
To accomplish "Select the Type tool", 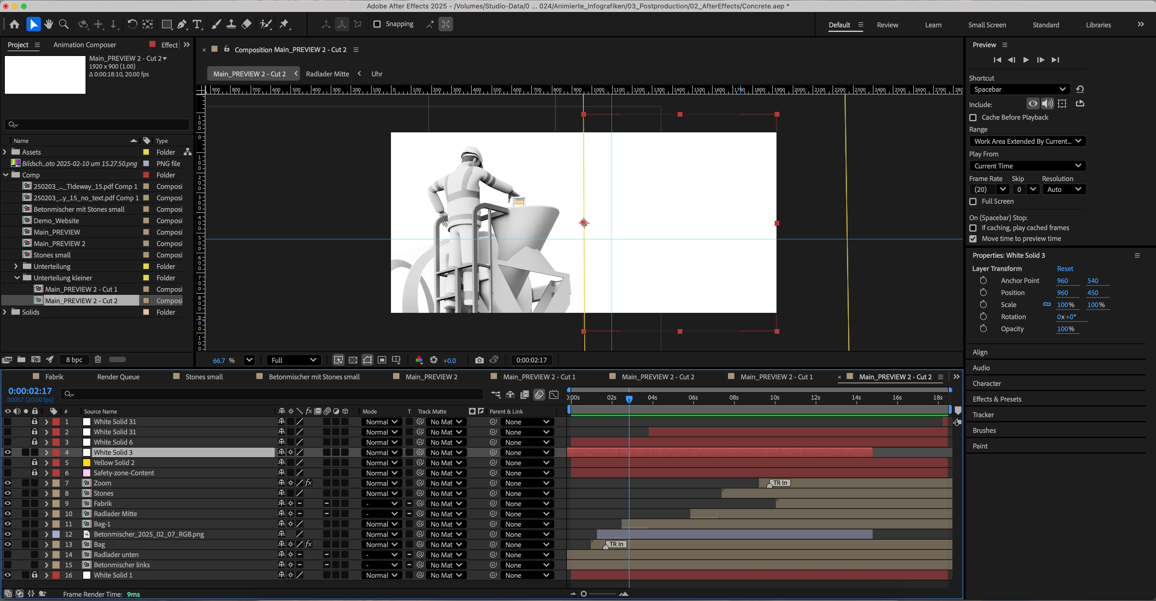I will point(197,24).
